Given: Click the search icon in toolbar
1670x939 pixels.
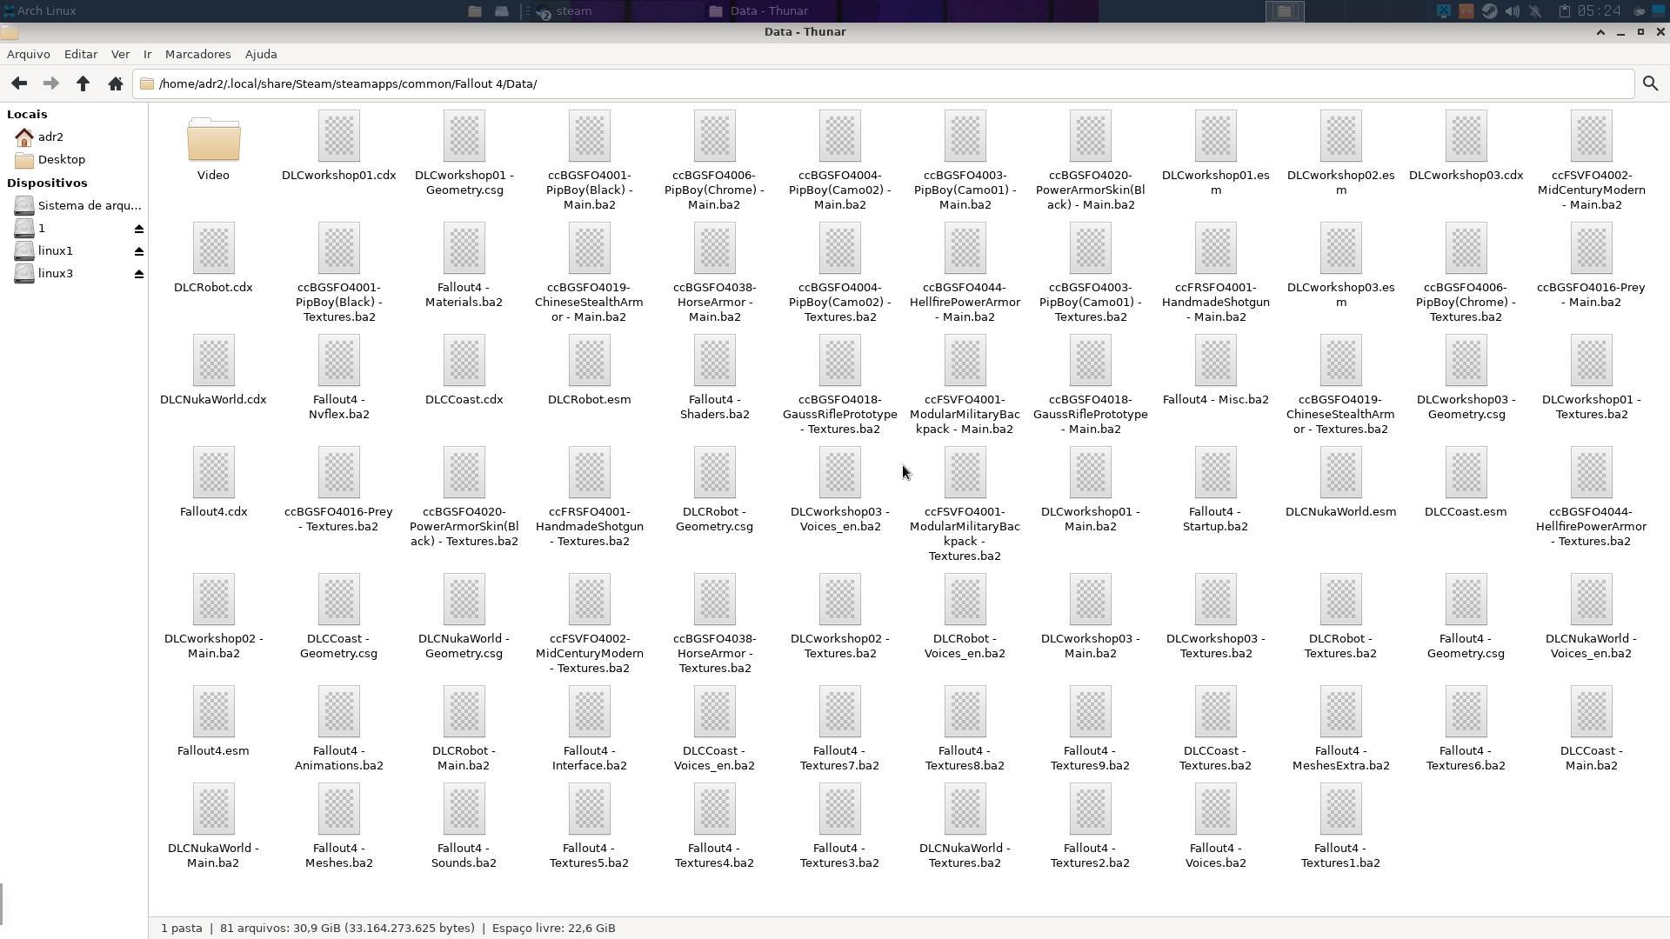Looking at the screenshot, I should (x=1652, y=83).
